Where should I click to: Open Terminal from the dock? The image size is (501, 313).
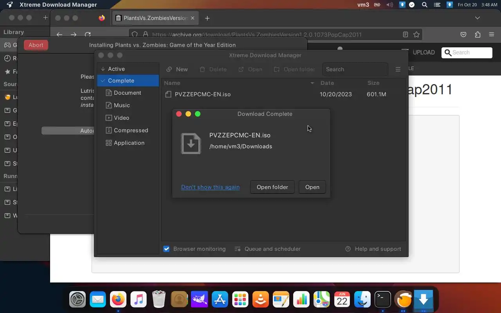(383, 300)
